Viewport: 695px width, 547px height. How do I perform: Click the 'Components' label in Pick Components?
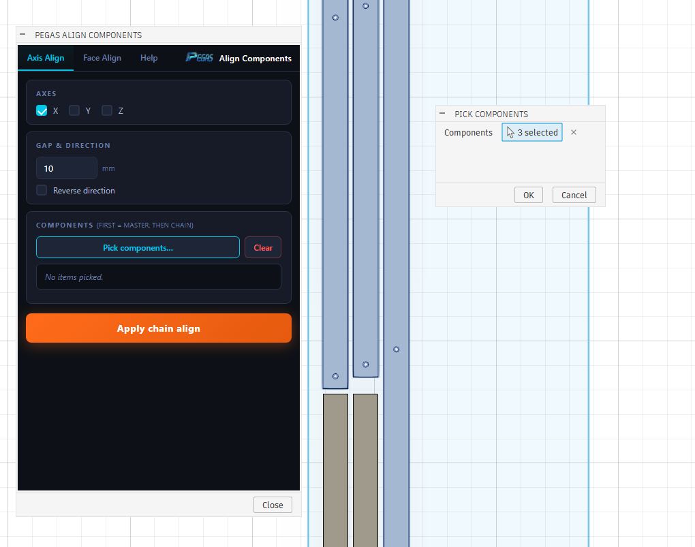(468, 133)
